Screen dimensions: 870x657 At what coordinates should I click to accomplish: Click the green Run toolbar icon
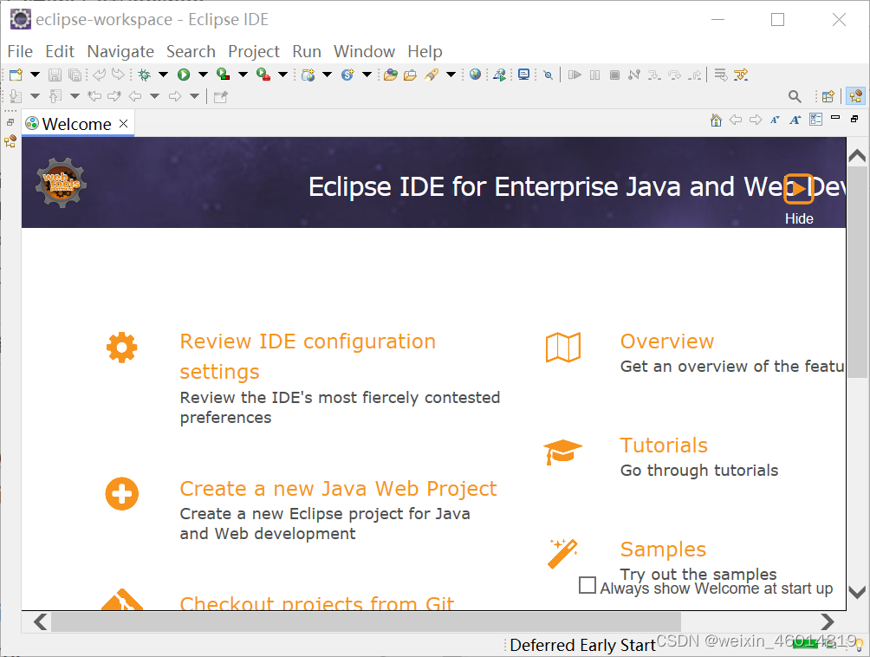coord(185,75)
